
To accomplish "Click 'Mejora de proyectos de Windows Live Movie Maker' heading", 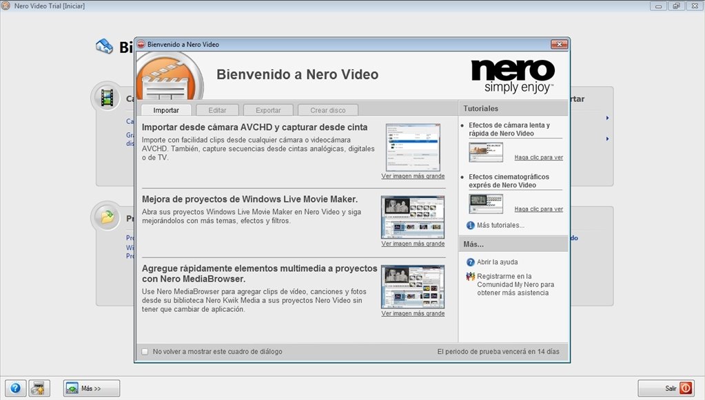I will coord(250,199).
